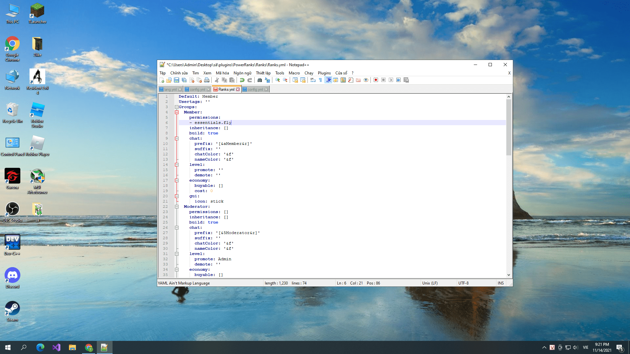This screenshot has width=630, height=354.
Task: Toggle show all characters pilcrow button
Action: 320,80
